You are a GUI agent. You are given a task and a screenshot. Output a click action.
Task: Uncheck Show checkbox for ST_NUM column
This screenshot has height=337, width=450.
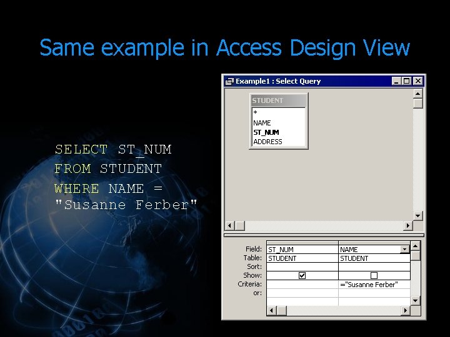[302, 275]
